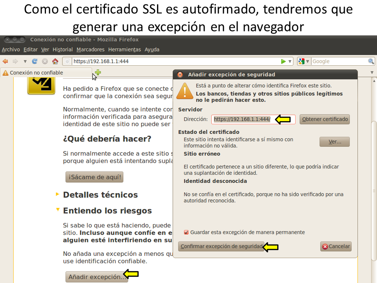Click the search magnifier icon

tap(371, 61)
